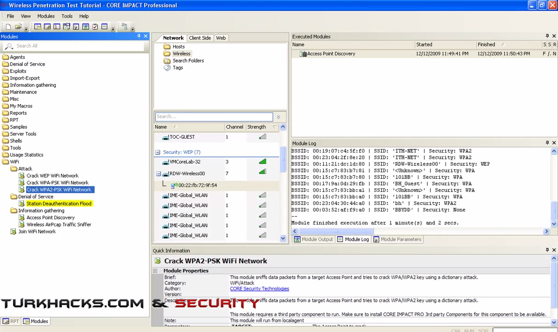
Task: Open the Exploits modules folder
Action: pyautogui.click(x=18, y=71)
